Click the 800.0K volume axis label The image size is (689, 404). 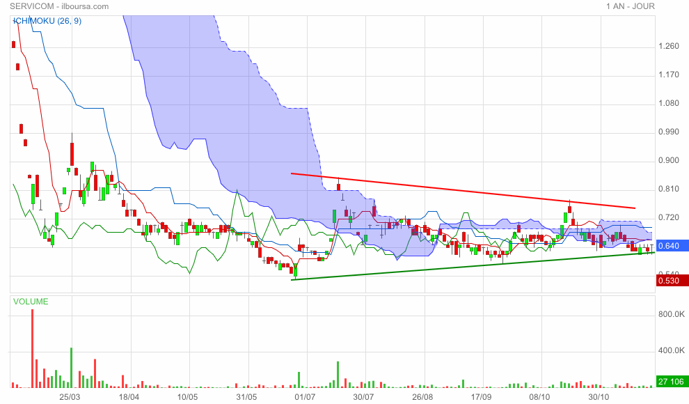pyautogui.click(x=671, y=314)
